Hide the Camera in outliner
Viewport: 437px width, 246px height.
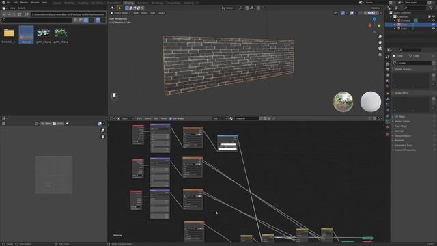434,20
